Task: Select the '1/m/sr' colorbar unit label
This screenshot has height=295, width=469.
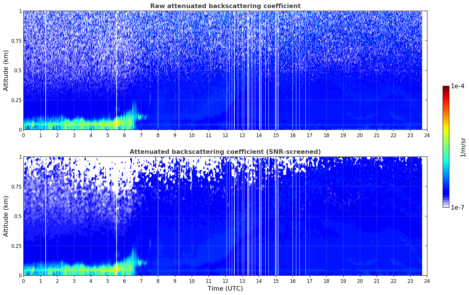Action: coord(463,147)
